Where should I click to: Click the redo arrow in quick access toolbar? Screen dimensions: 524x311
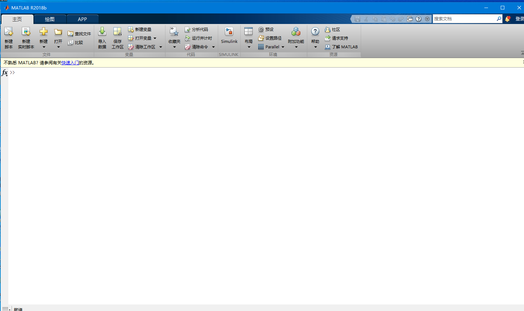click(x=401, y=19)
